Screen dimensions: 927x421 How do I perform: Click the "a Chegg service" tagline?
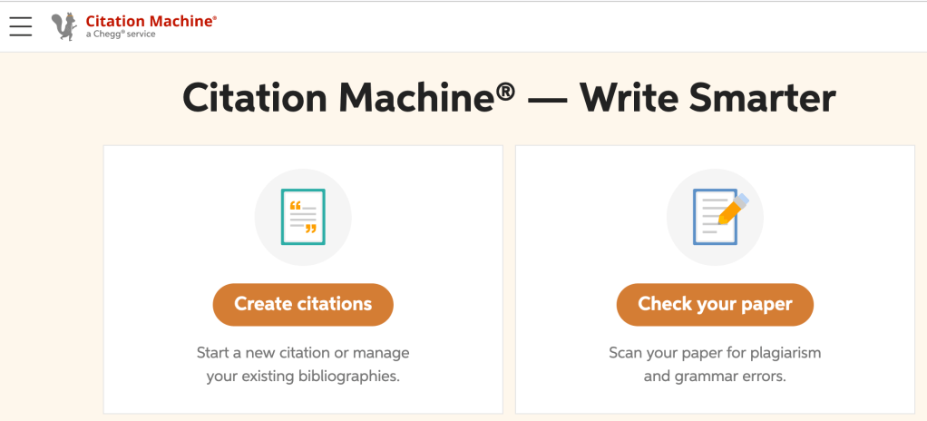tap(121, 34)
